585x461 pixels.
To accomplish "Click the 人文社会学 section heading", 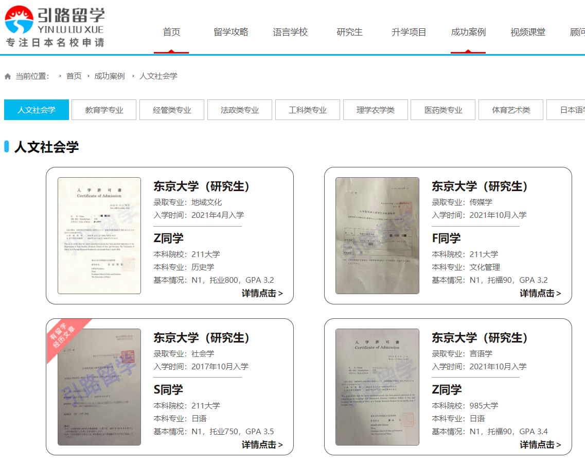I will coord(47,147).
